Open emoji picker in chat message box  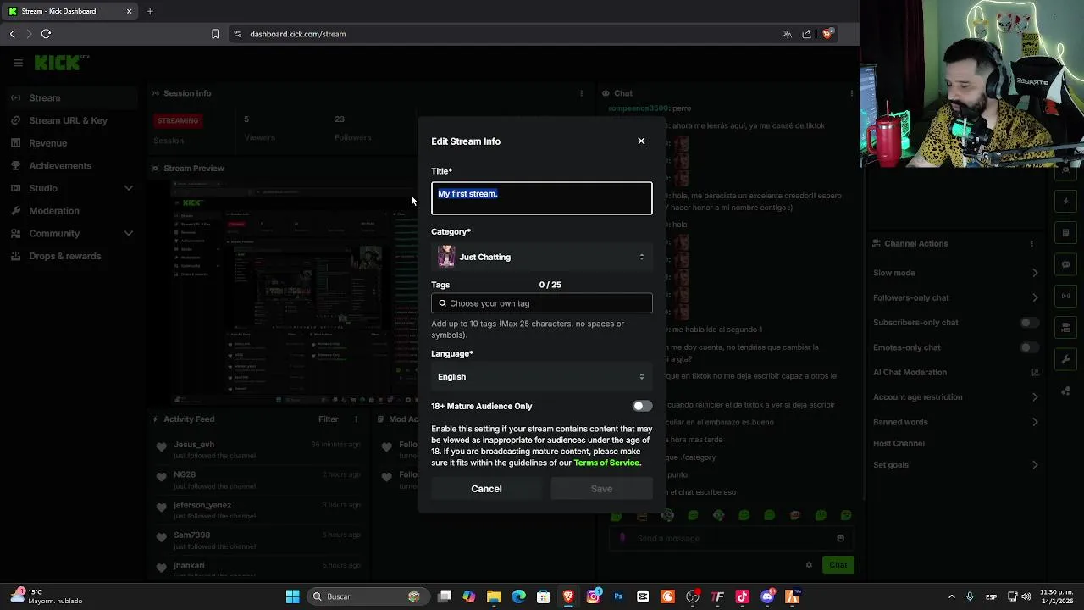coord(840,538)
